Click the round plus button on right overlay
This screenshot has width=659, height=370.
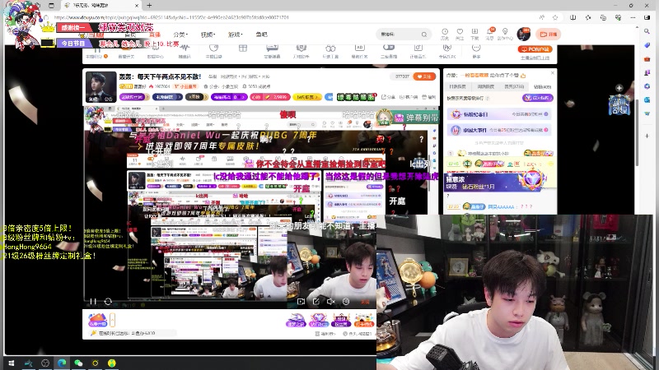(619, 88)
